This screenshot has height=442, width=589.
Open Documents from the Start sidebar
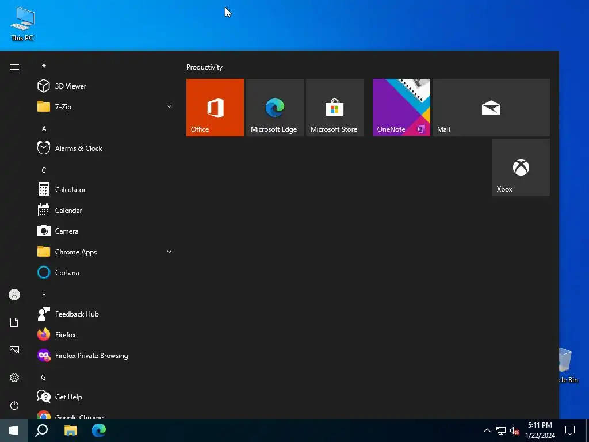click(14, 322)
